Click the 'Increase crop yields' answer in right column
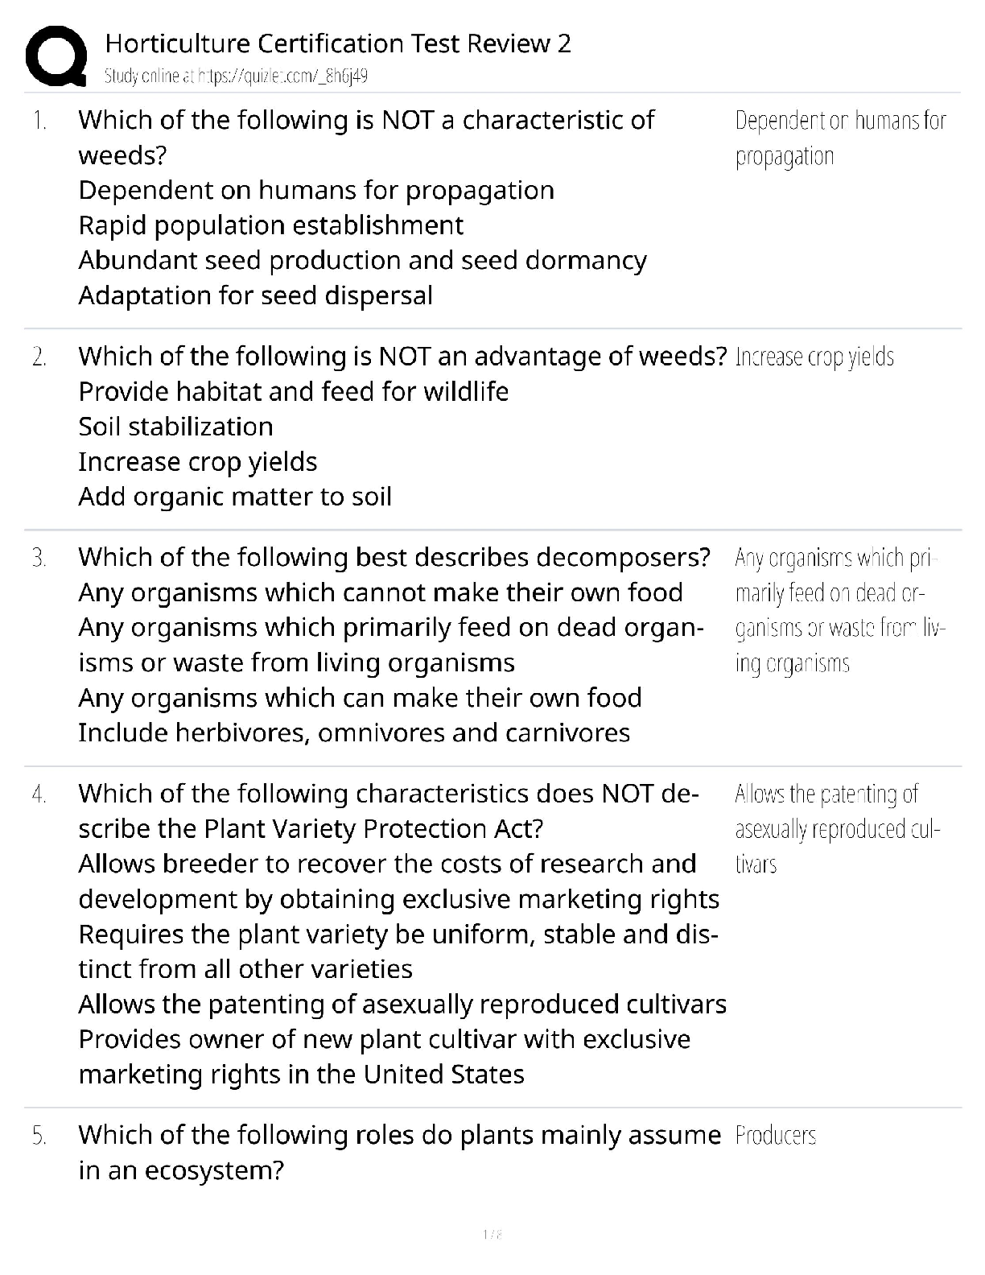 814,357
